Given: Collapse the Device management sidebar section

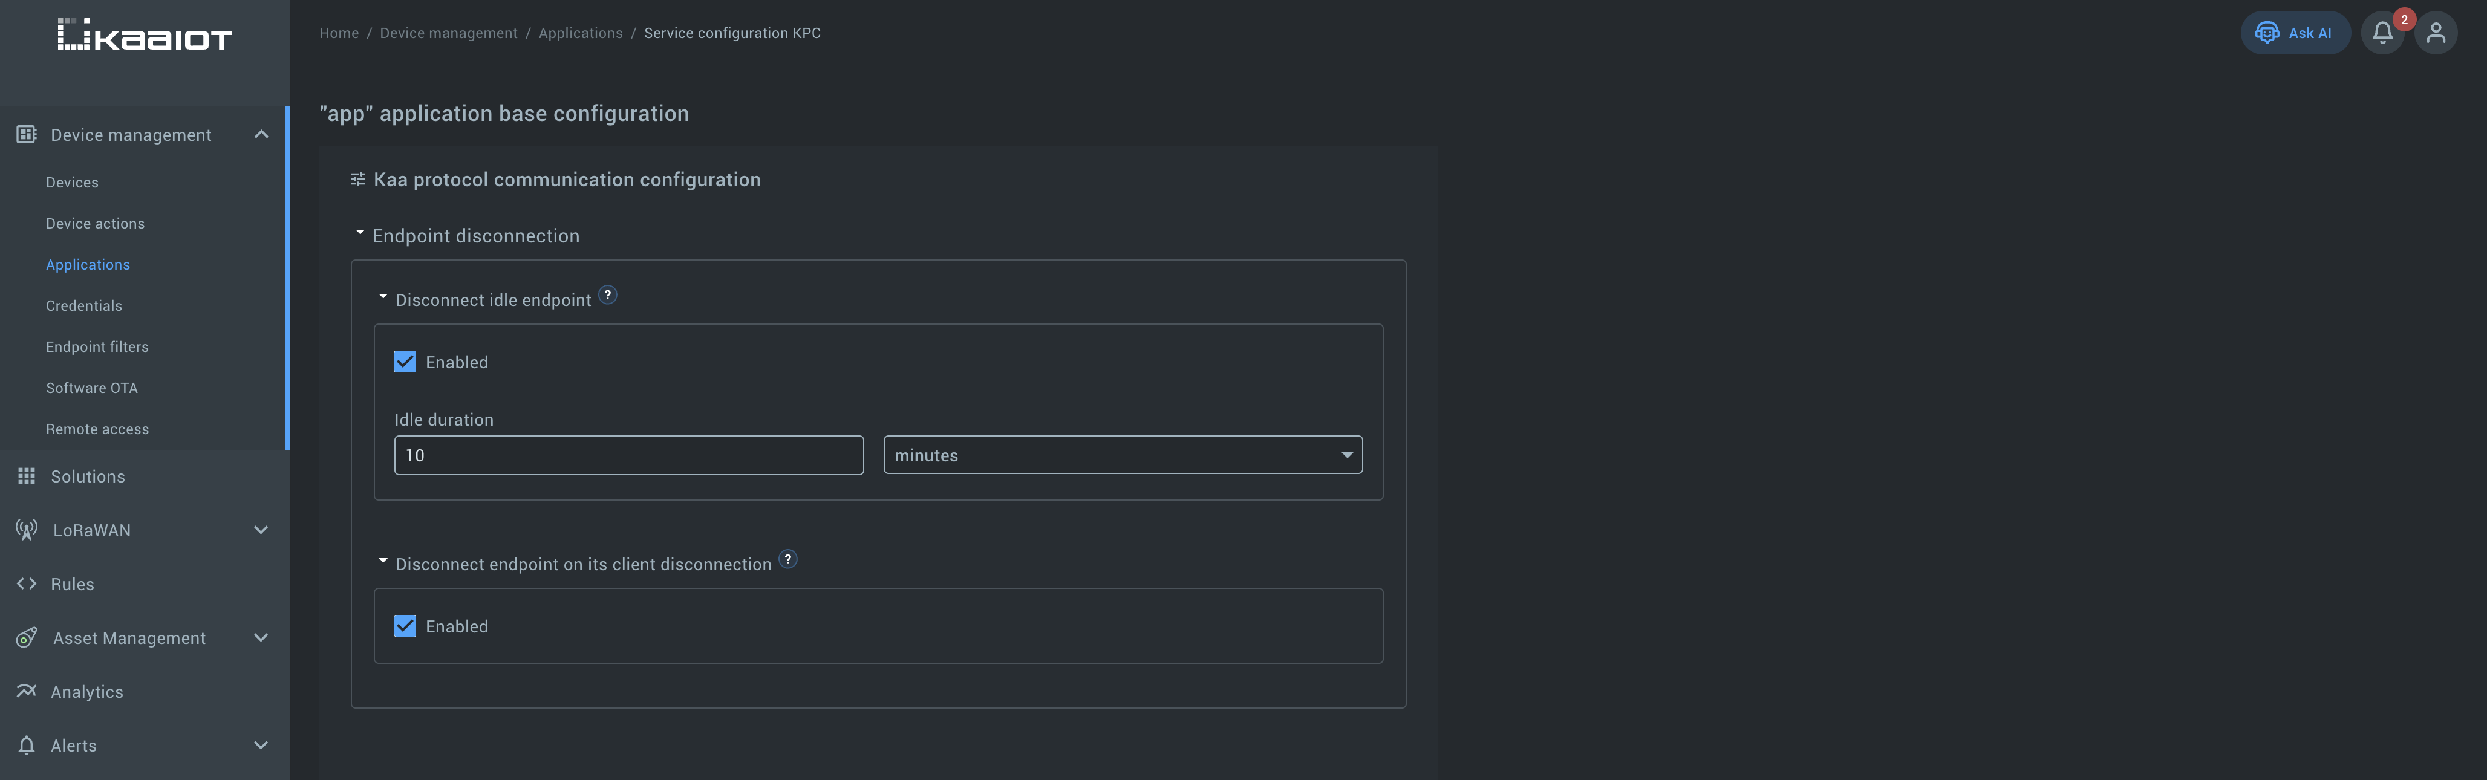Looking at the screenshot, I should coord(261,135).
